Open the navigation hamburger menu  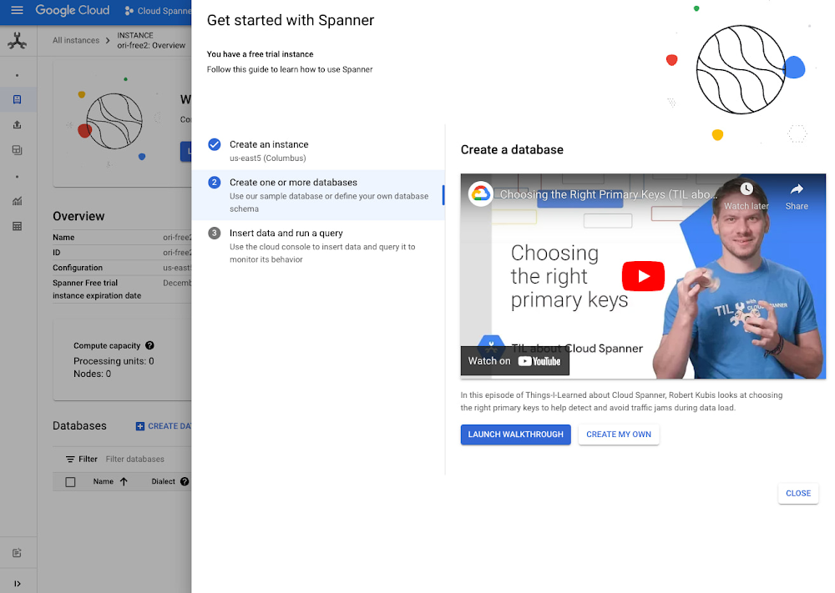(17, 12)
